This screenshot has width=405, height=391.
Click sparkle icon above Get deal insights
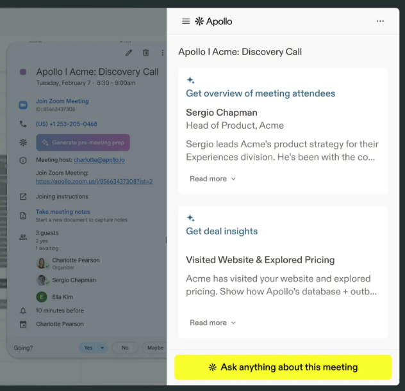pyautogui.click(x=190, y=218)
